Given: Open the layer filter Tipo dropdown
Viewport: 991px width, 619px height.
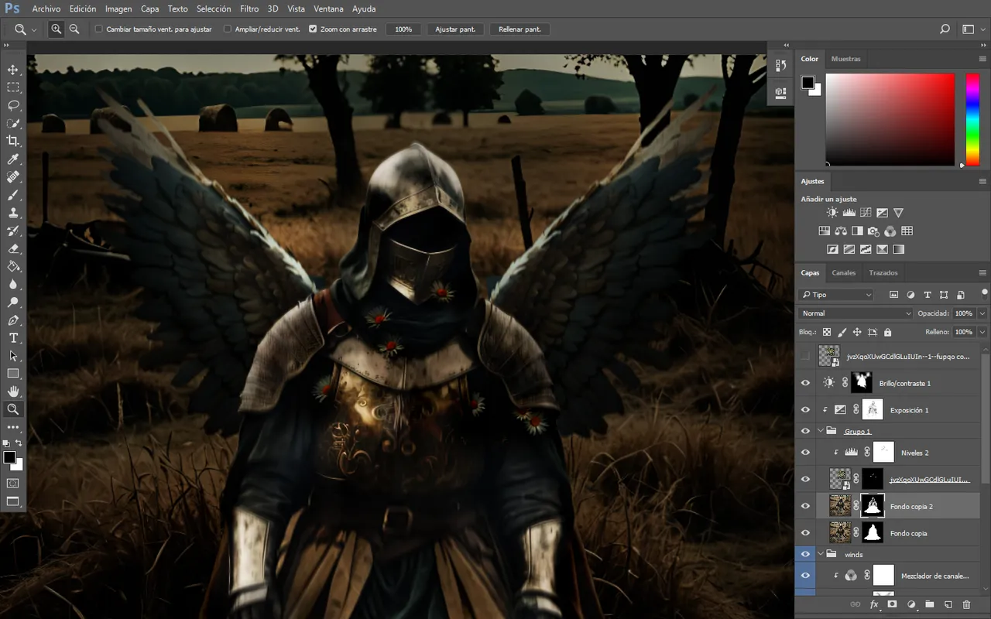Looking at the screenshot, I should (x=835, y=295).
